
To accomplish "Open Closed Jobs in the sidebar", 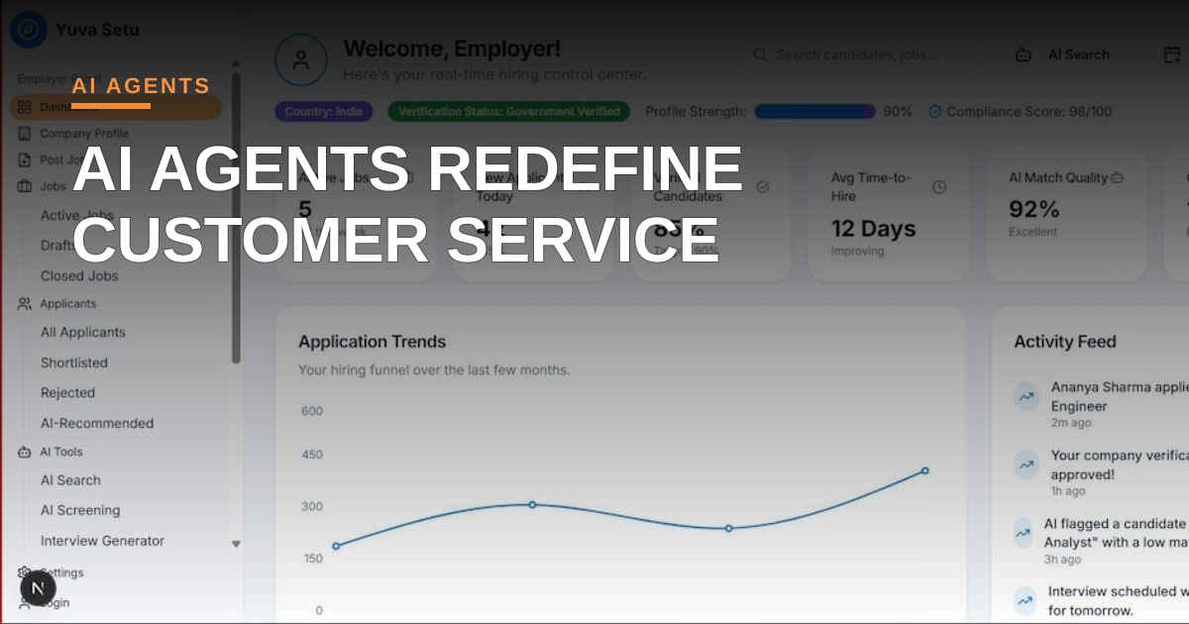I will coord(79,276).
